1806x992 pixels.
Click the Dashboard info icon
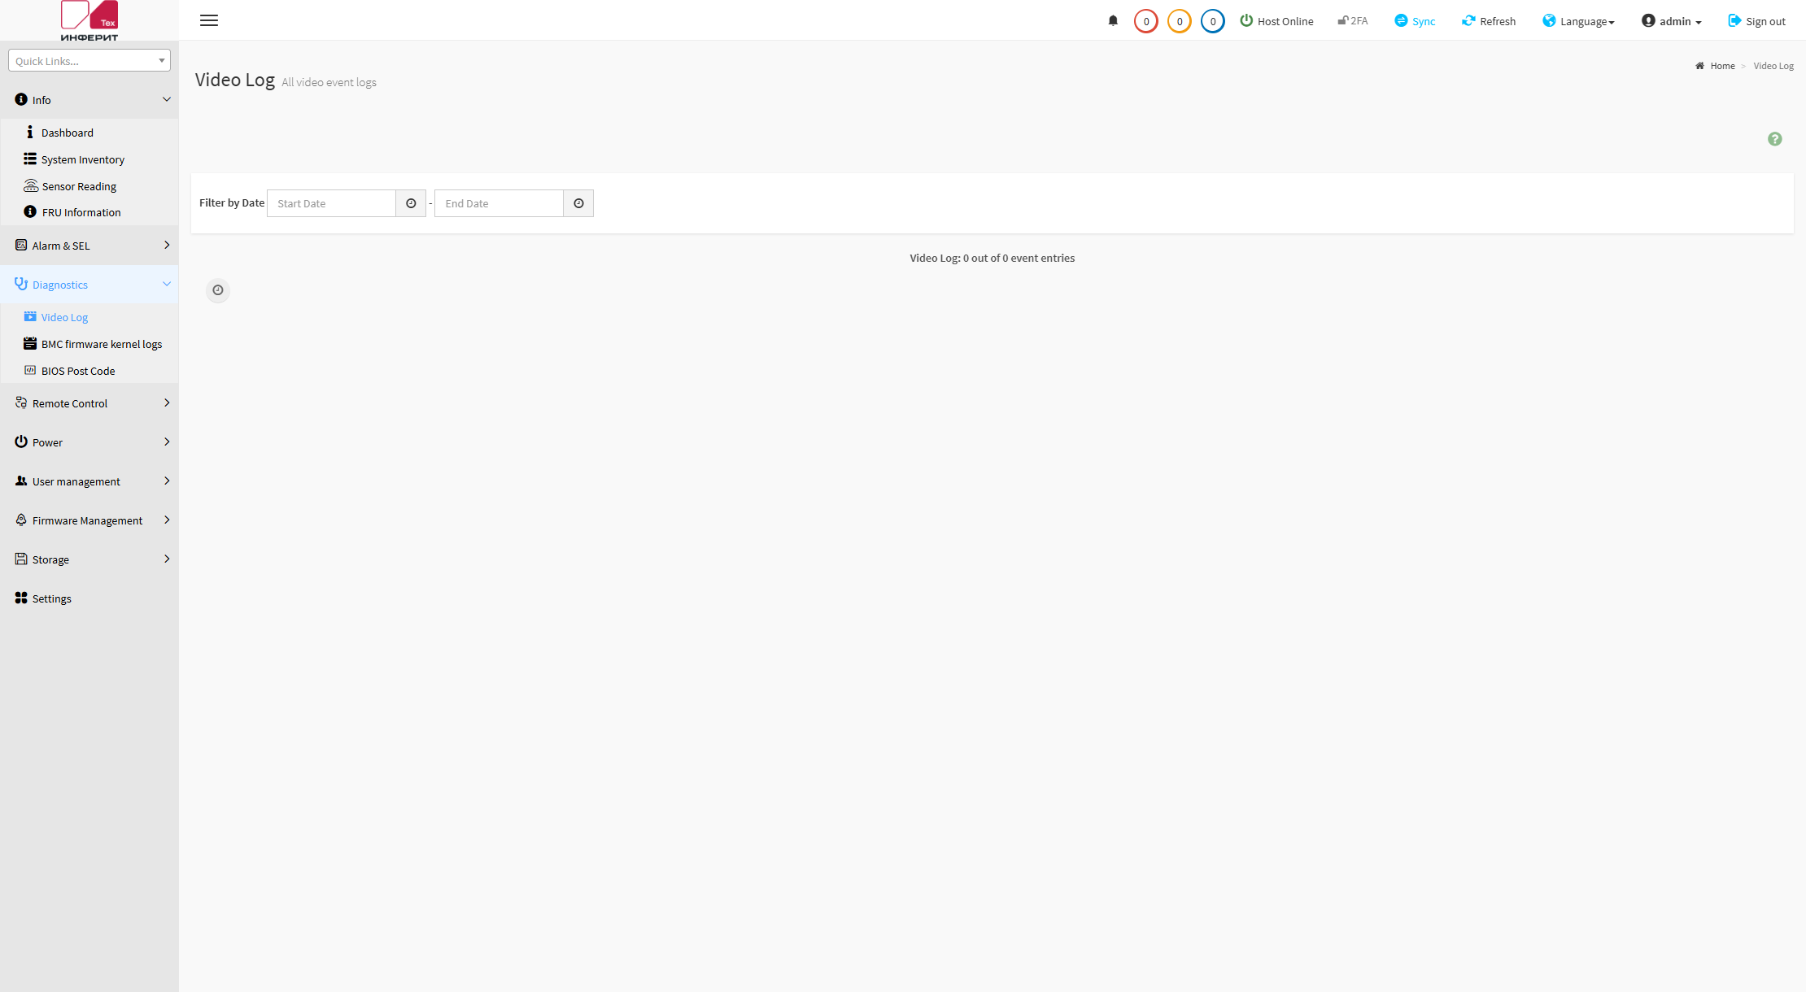click(x=30, y=132)
